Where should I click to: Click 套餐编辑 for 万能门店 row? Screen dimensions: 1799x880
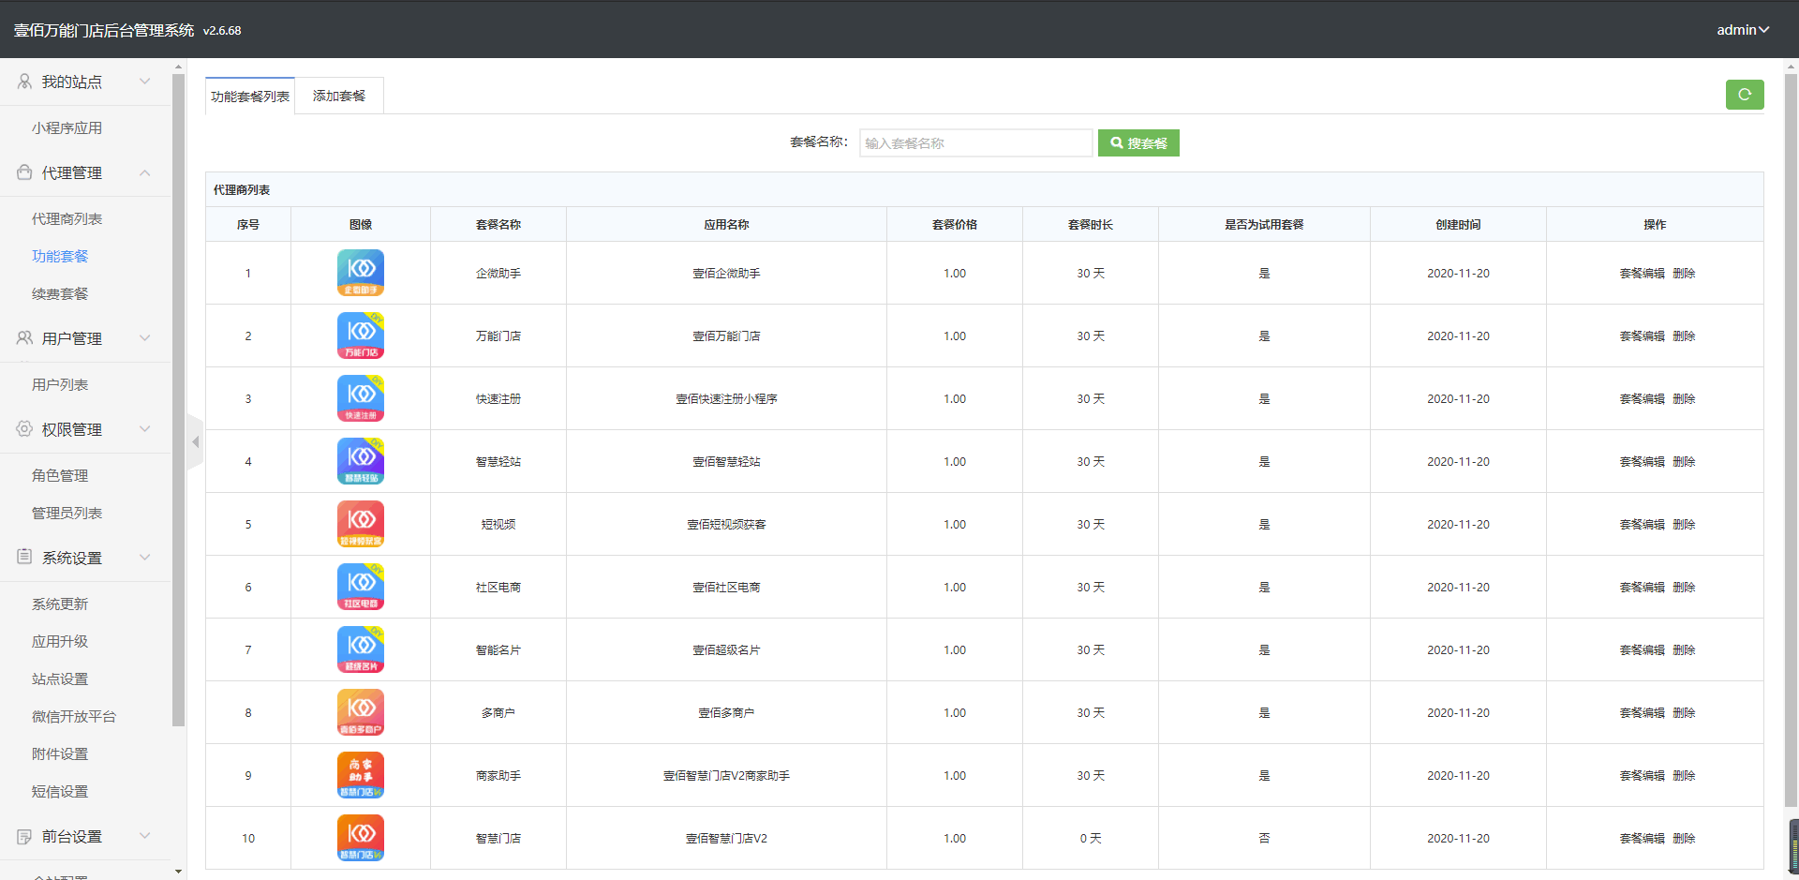click(1642, 336)
